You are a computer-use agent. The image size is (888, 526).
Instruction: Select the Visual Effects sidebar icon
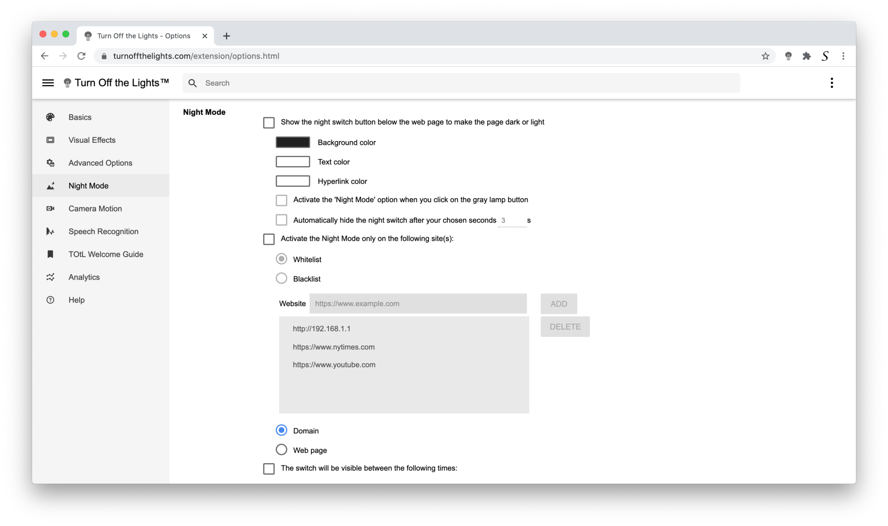pyautogui.click(x=50, y=140)
